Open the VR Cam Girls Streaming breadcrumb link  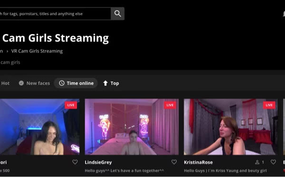[x=37, y=51]
